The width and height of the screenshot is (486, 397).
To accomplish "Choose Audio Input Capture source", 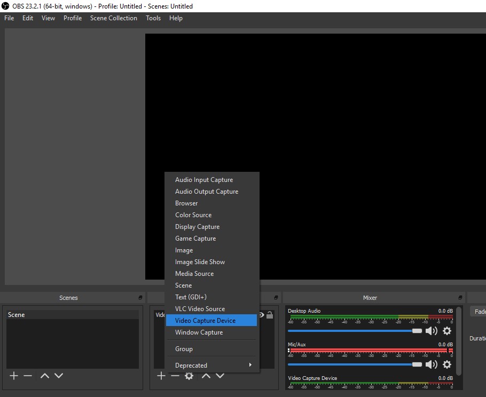I will pos(211,180).
